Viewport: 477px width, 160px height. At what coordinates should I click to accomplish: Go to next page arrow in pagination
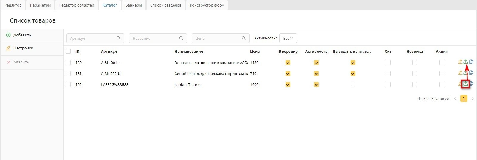tap(473, 99)
